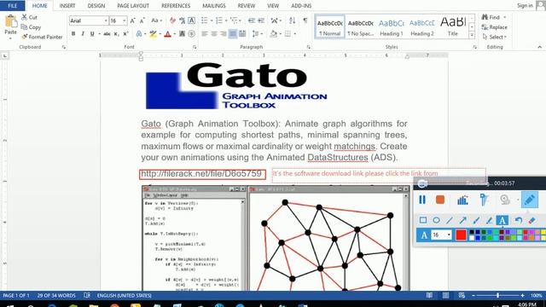Show paragraph marks with pilcrow button
Image resolution: width=546 pixels, height=307 pixels.
tap(305, 20)
